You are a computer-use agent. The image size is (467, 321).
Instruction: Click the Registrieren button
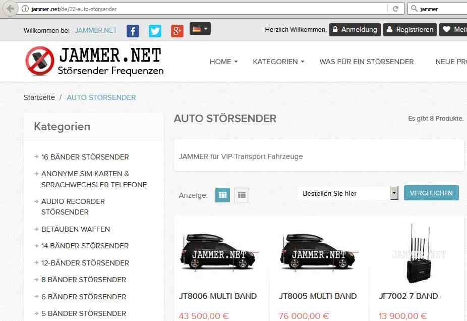tap(410, 29)
